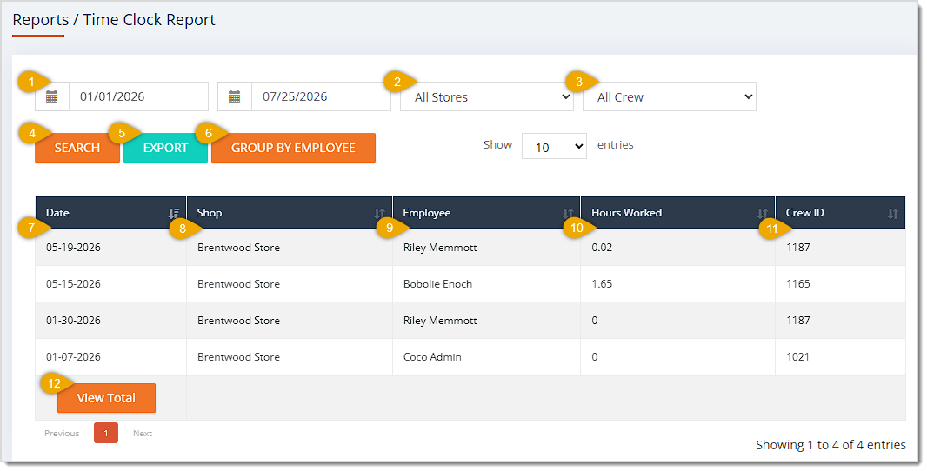The width and height of the screenshot is (927, 471).
Task: Open the start date calendar icon
Action: pos(52,96)
